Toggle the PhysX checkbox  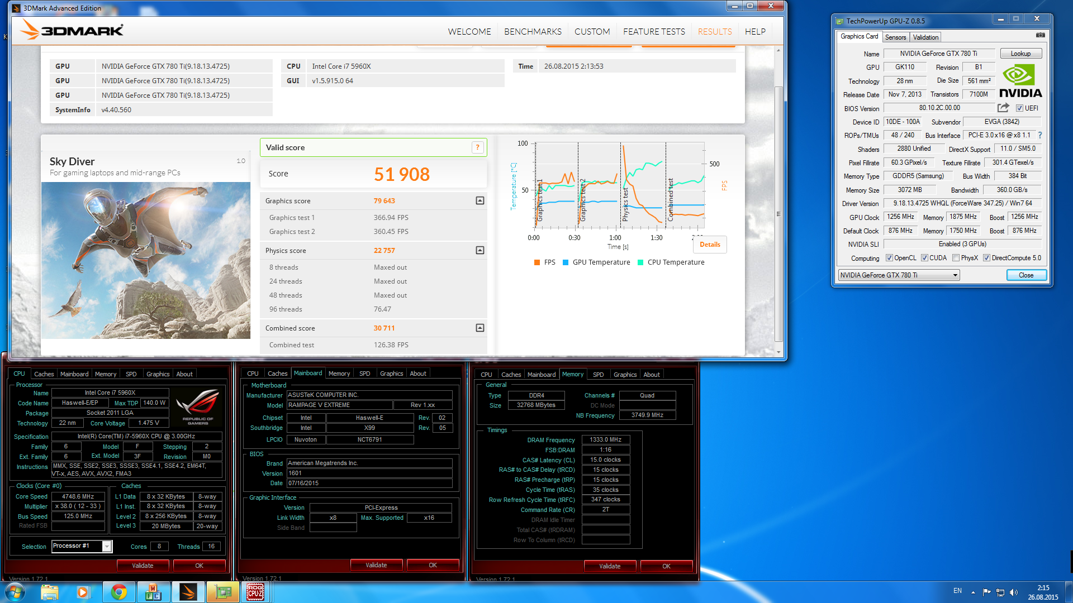pos(956,258)
